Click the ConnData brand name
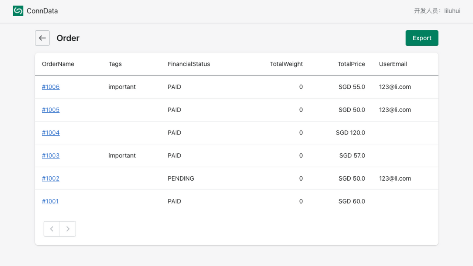This screenshot has width=473, height=266. [42, 11]
